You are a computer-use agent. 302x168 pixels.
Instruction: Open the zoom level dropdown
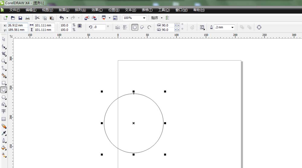pyautogui.click(x=144, y=18)
